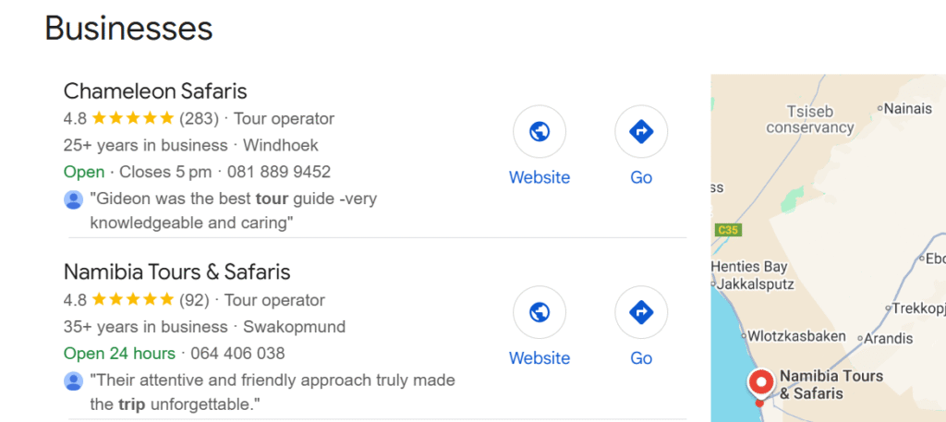
Task: Click Namibia Tours & Safaris (92) reviews count
Action: point(194,300)
